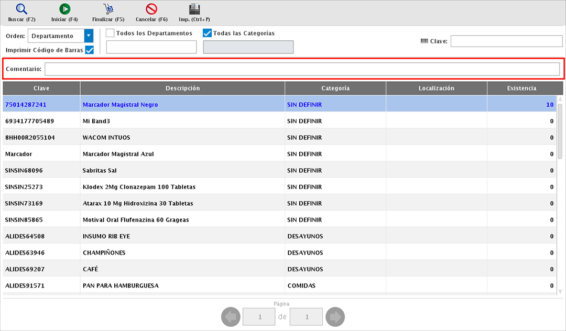Enable Todos los Departamentos checkbox

click(110, 33)
